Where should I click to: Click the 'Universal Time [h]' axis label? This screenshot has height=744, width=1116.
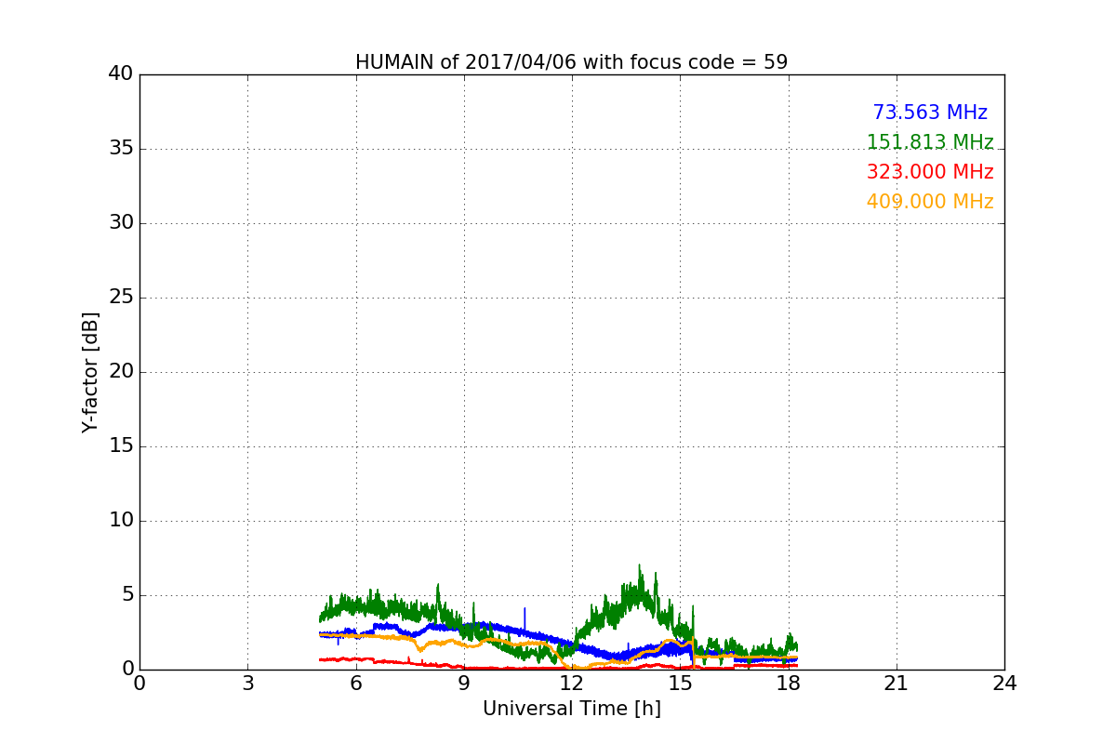tap(571, 709)
